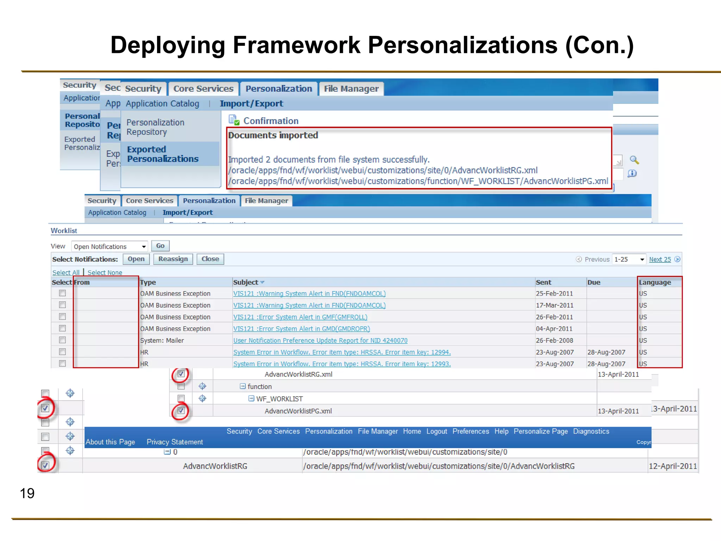Select Personalization Repository side menu item
The width and height of the screenshot is (721, 541).
pyautogui.click(x=155, y=127)
